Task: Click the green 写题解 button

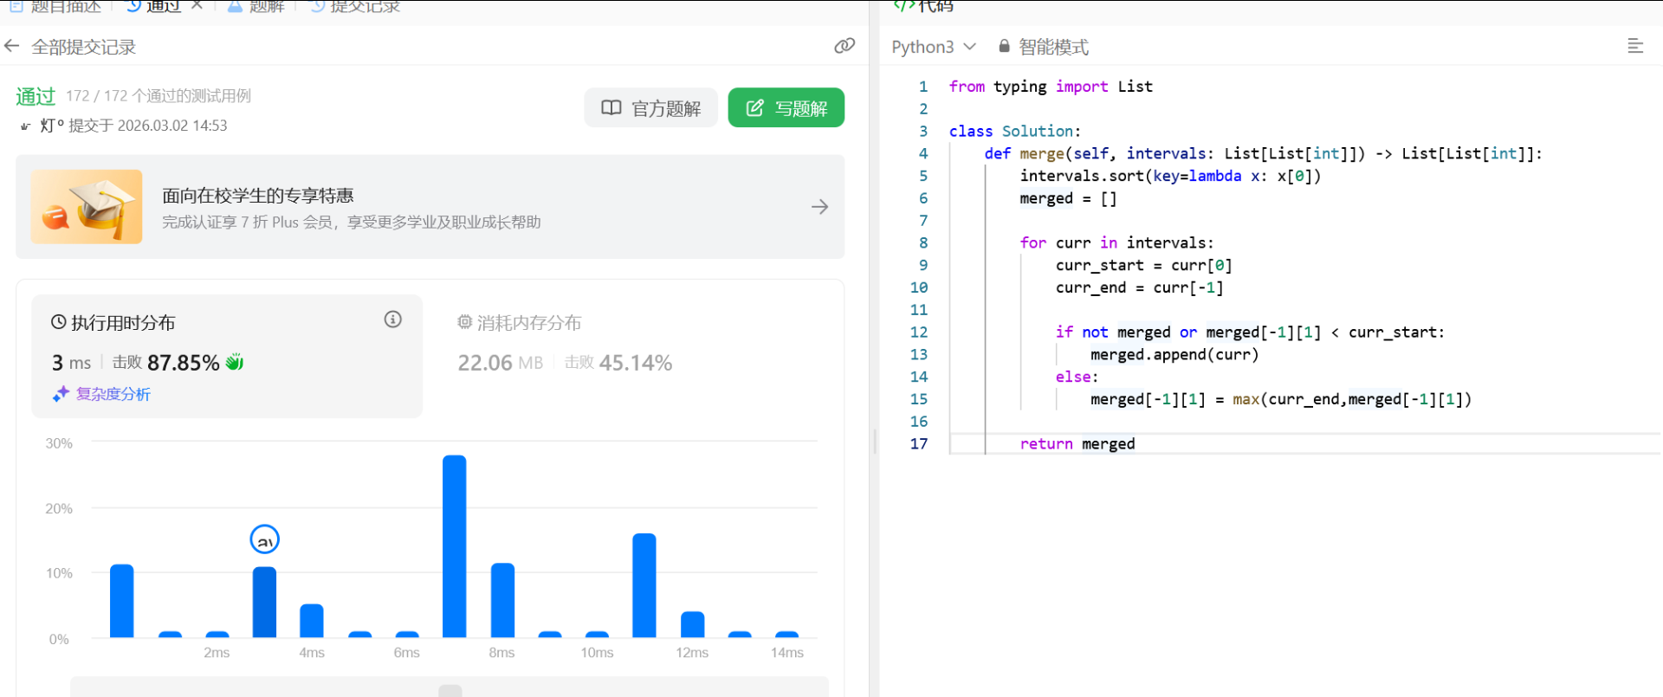Action: (786, 108)
